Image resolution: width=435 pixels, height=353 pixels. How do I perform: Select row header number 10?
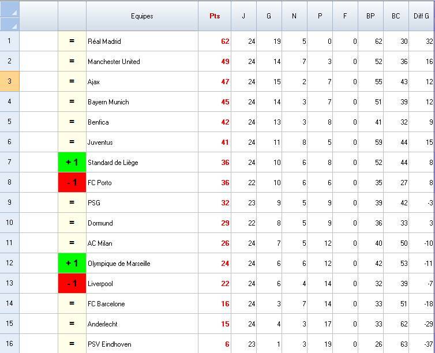pyautogui.click(x=9, y=223)
